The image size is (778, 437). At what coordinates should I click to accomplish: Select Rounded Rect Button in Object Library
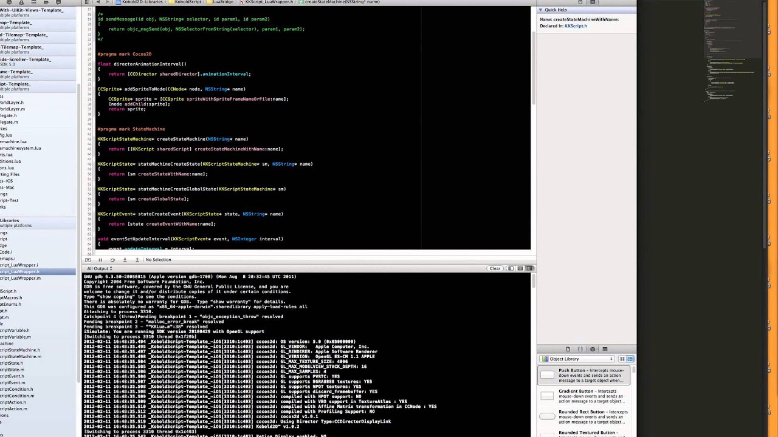584,417
